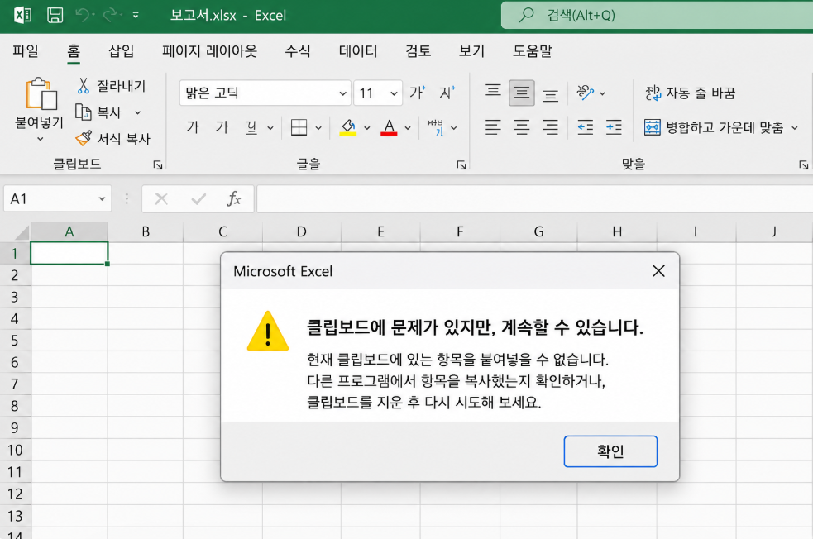
Task: Open the 수식 tab
Action: (298, 50)
